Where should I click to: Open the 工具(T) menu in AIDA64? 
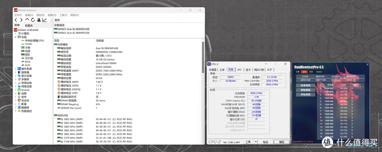point(63,15)
